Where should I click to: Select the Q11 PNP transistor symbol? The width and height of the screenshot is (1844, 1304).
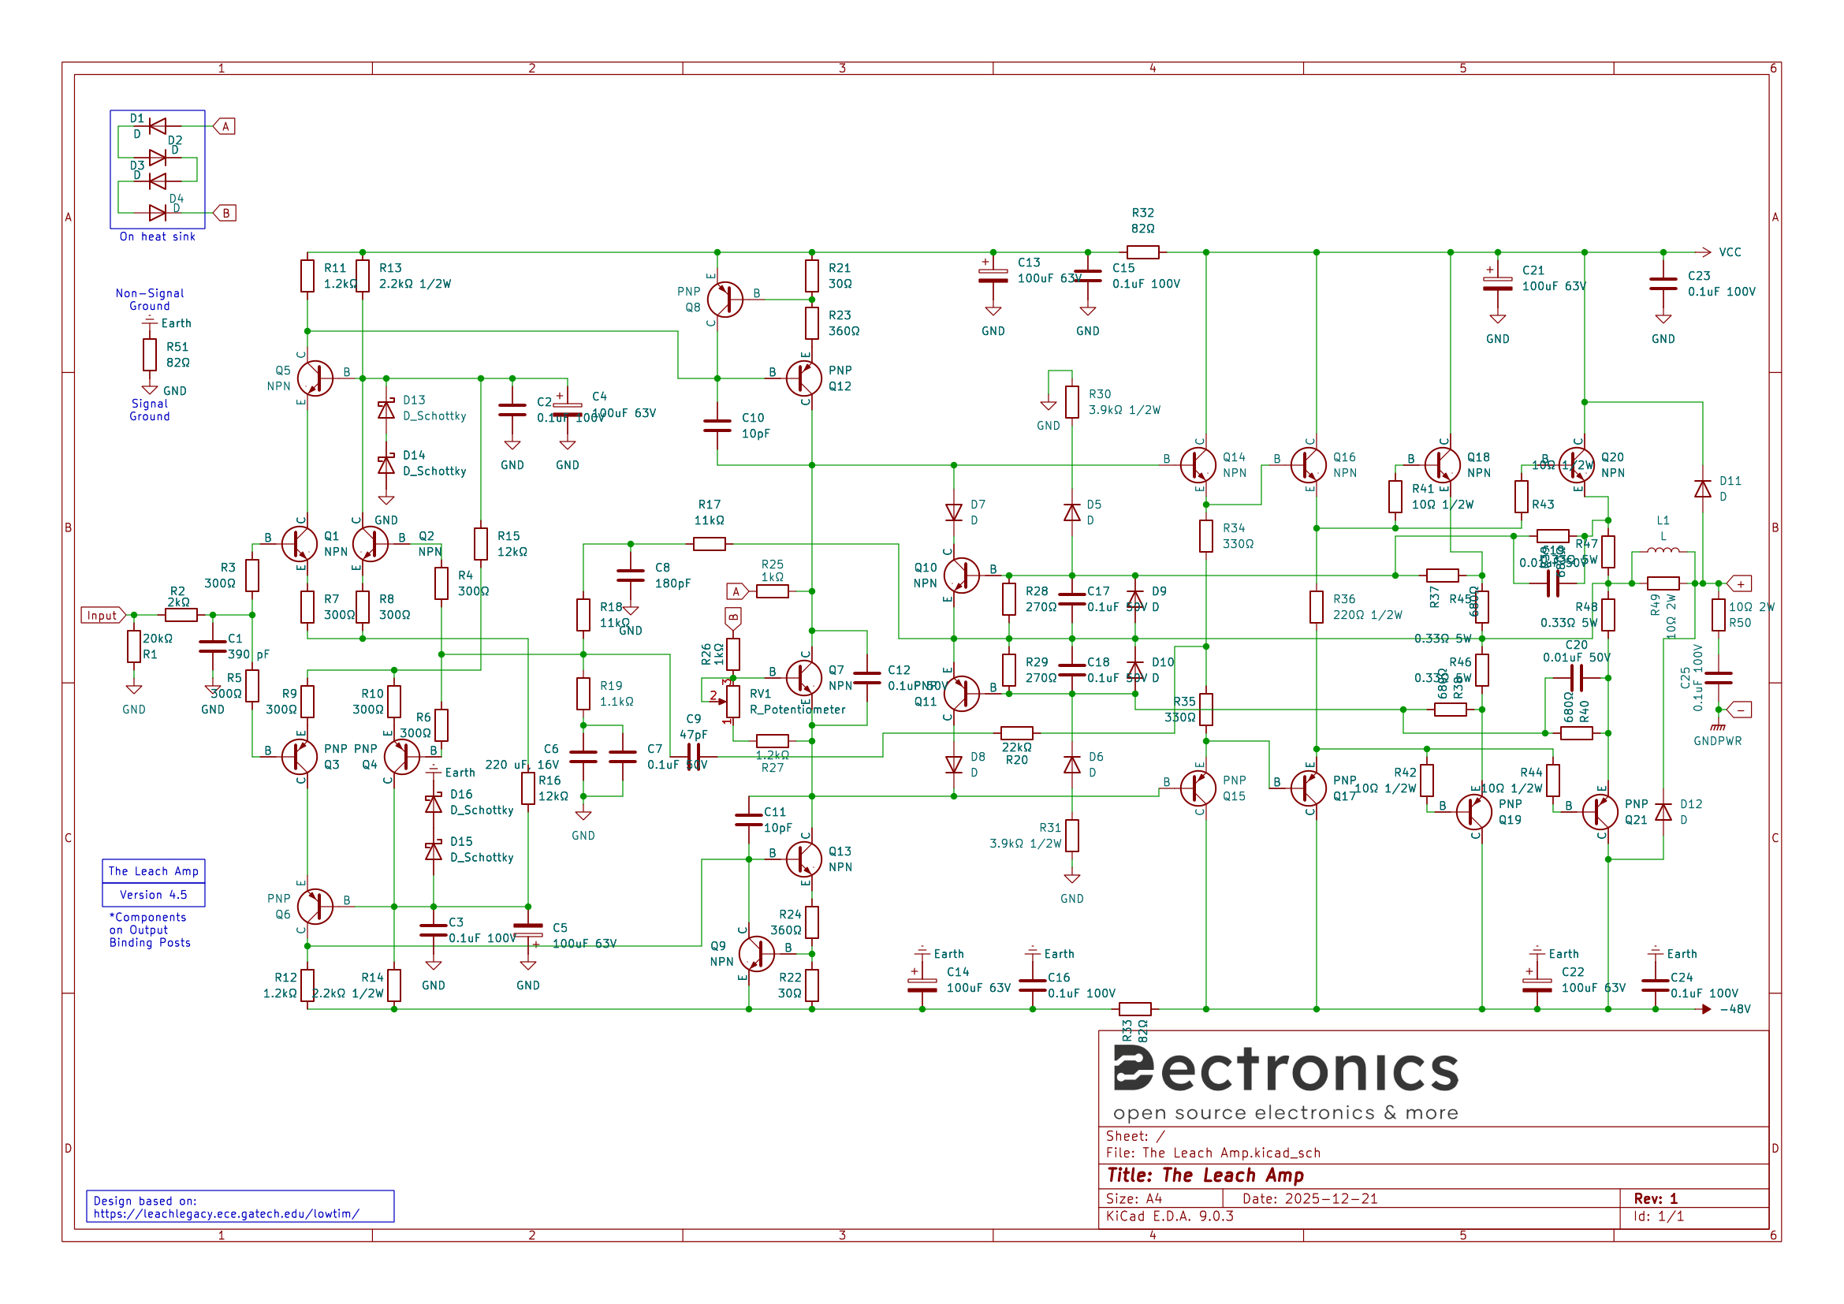961,694
